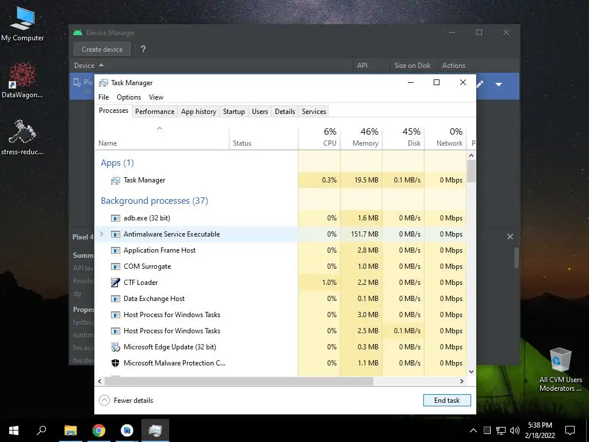Click Create device in Device Manager

(102, 49)
